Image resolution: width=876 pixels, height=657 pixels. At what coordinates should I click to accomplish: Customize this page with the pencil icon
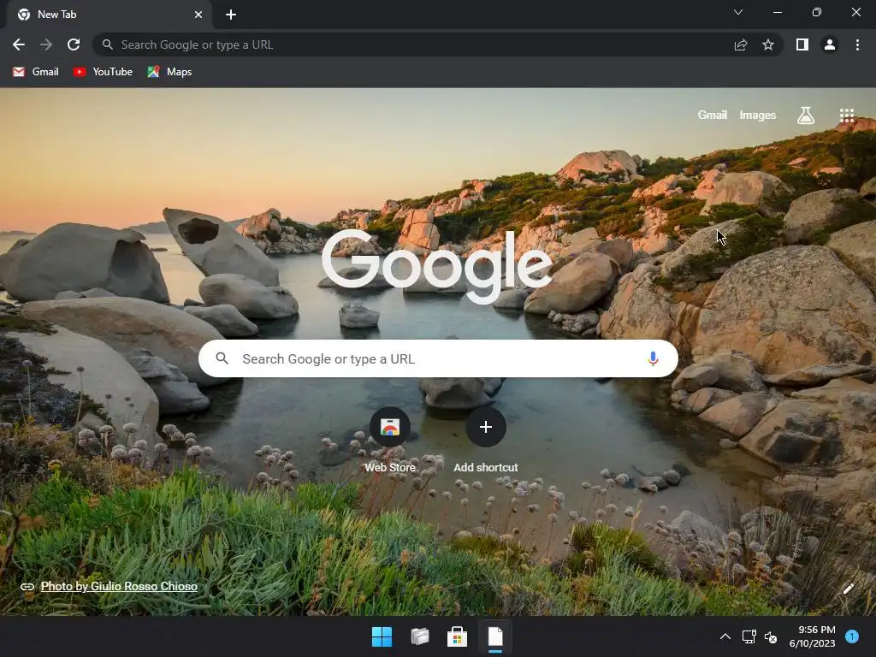(x=848, y=589)
